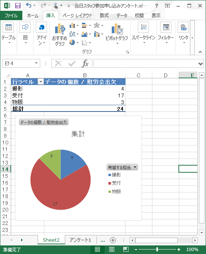Click the Insert Pie chart icon
This screenshot has width=206, height=254.
(72, 43)
